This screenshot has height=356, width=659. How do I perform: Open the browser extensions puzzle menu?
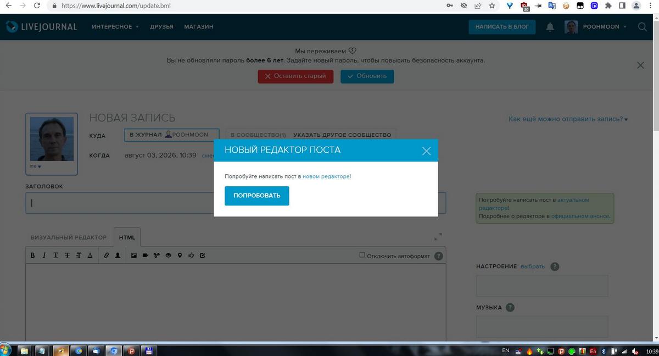tap(608, 5)
